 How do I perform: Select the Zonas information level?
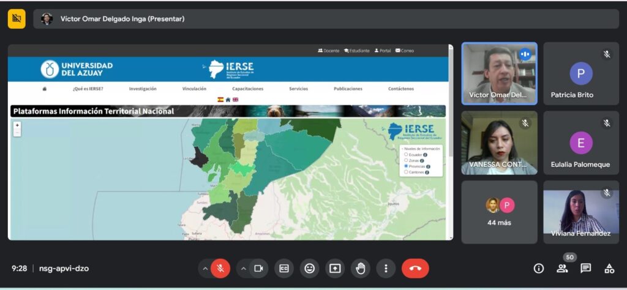(x=406, y=160)
